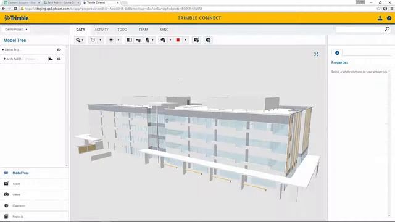Screen dimensions: 395x222
Task: Open the help question mark icon
Action: pos(389,18)
